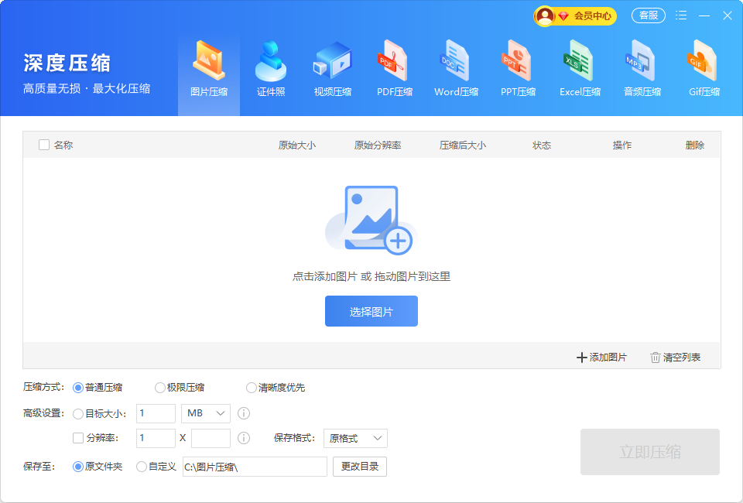Select the 极限压缩 radio option
The height and width of the screenshot is (503, 743).
click(160, 388)
